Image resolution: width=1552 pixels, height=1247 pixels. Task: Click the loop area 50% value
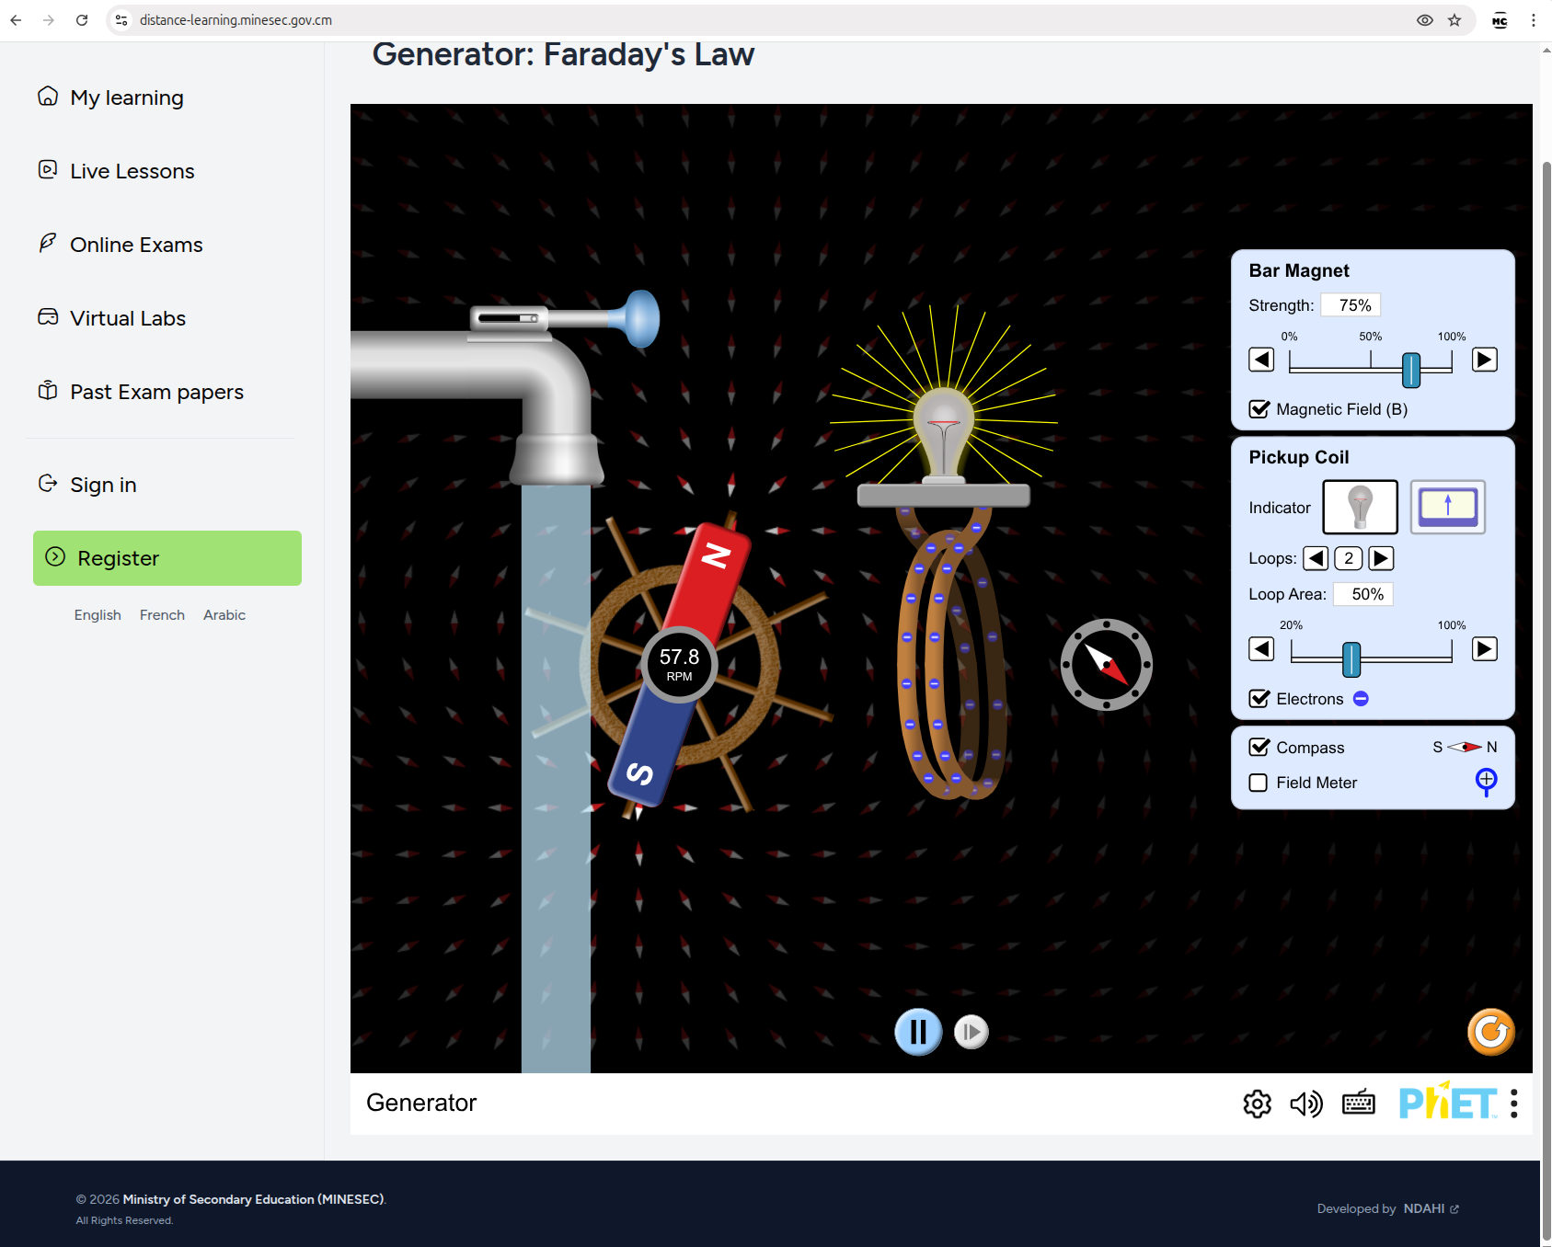coord(1363,594)
